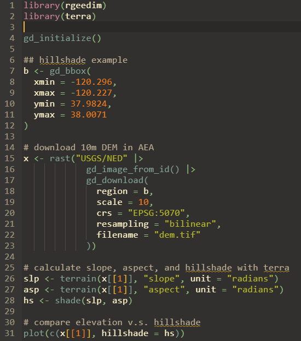Click "filename" argument name

pos(118,234)
